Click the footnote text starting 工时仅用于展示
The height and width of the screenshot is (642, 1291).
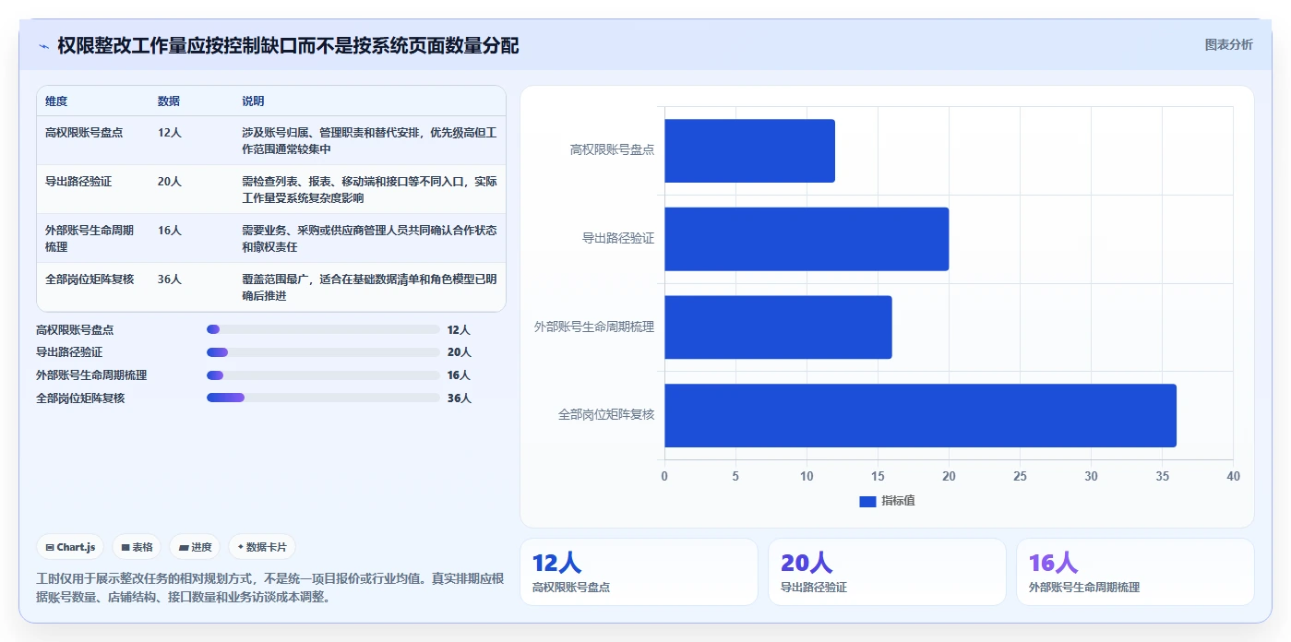[x=270, y=588]
